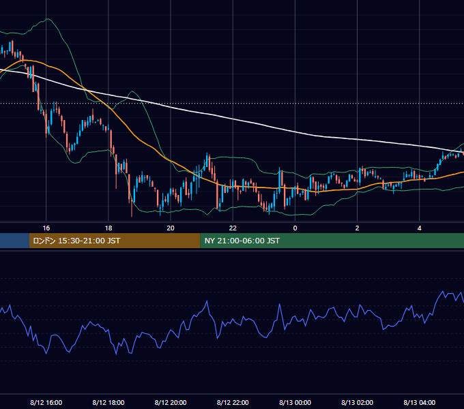Click the 8/13 00:00 date label
Viewport: 464px width, 409px height.
(295, 402)
